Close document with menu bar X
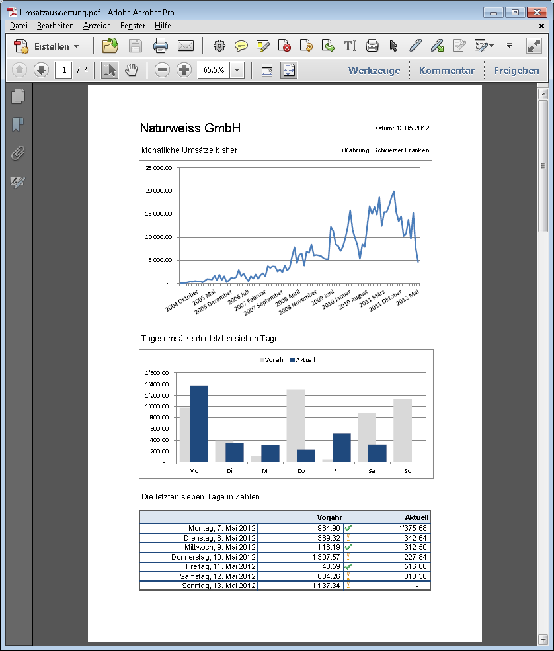Screen dimensions: 554x651 coord(541,26)
